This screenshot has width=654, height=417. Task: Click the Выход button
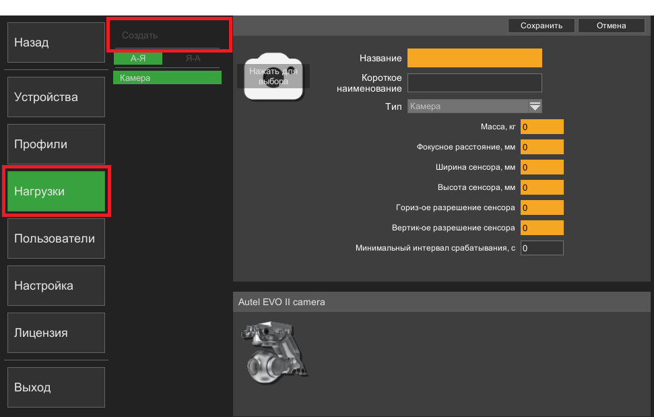(57, 387)
